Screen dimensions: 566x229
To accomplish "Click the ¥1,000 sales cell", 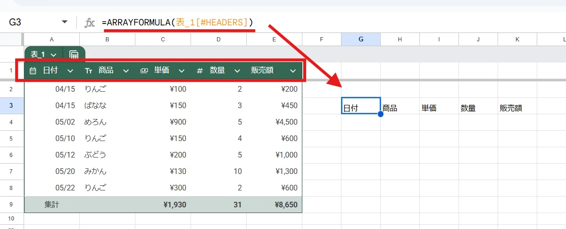I will (x=275, y=155).
